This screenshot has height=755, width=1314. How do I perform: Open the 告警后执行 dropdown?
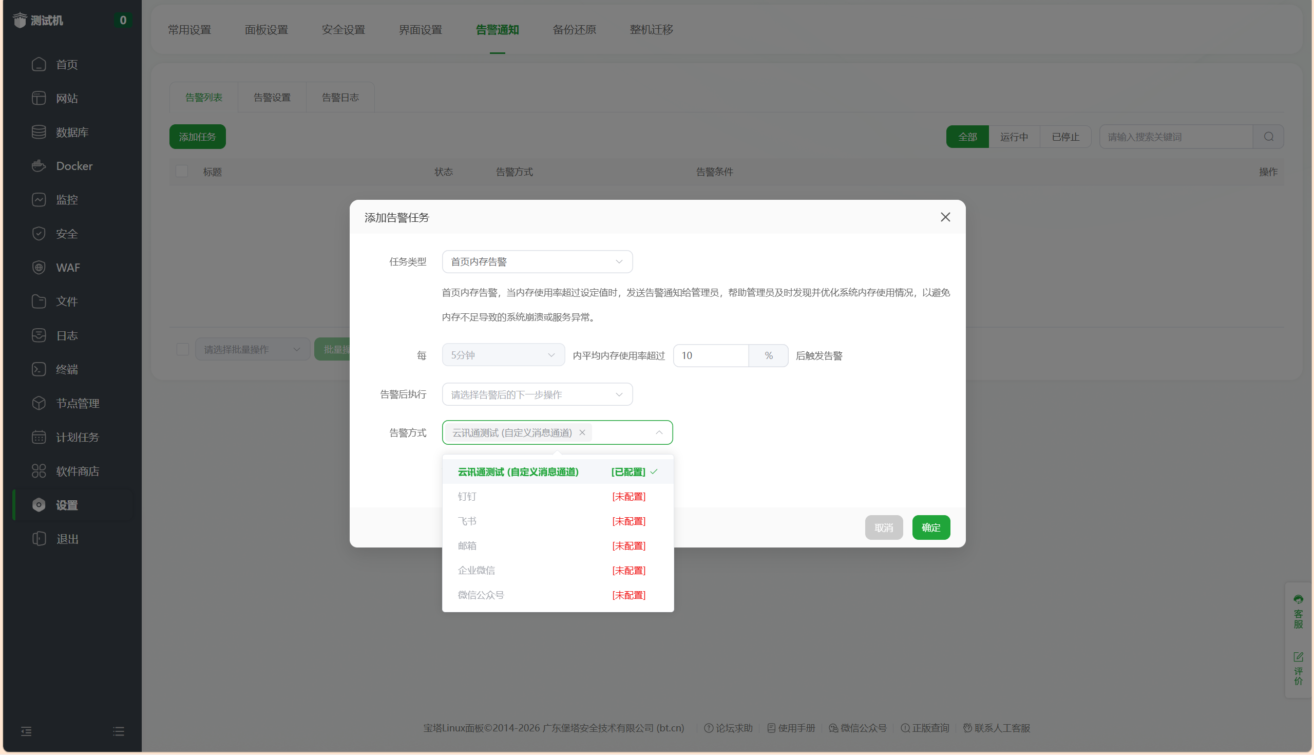point(537,394)
